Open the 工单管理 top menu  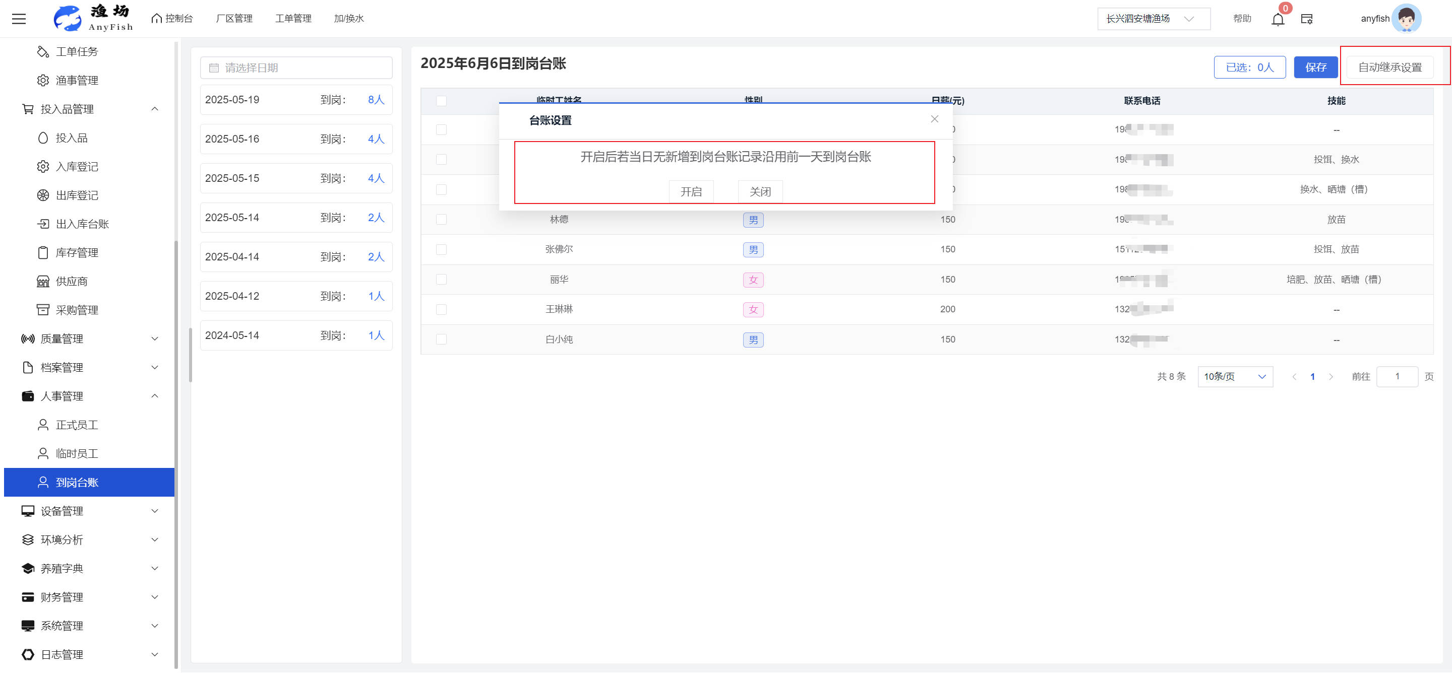click(x=293, y=19)
